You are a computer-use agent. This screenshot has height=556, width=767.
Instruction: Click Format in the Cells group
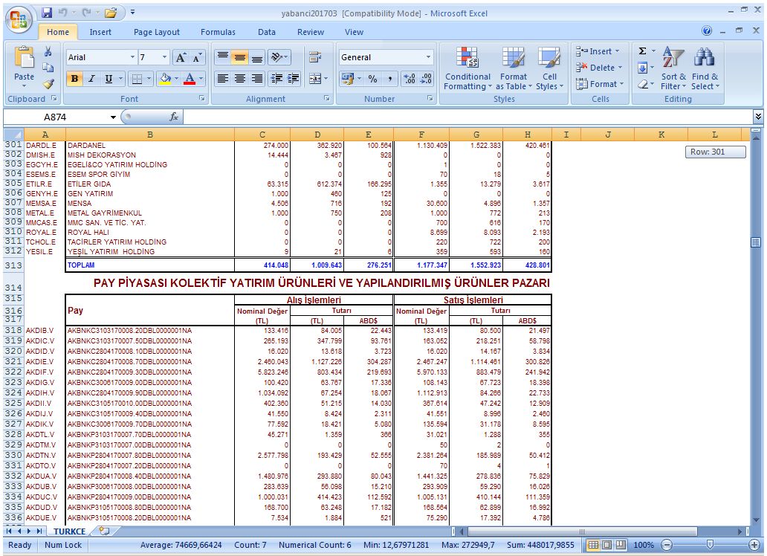click(600, 84)
